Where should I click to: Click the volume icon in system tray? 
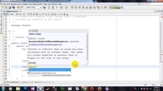pyautogui.click(x=144, y=89)
